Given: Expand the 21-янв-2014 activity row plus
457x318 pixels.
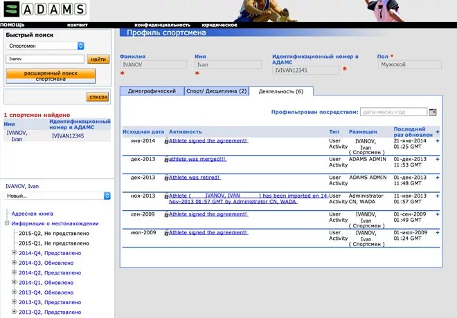Looking at the screenshot, I should (x=437, y=141).
